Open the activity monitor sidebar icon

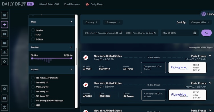pyautogui.click(x=5, y=98)
